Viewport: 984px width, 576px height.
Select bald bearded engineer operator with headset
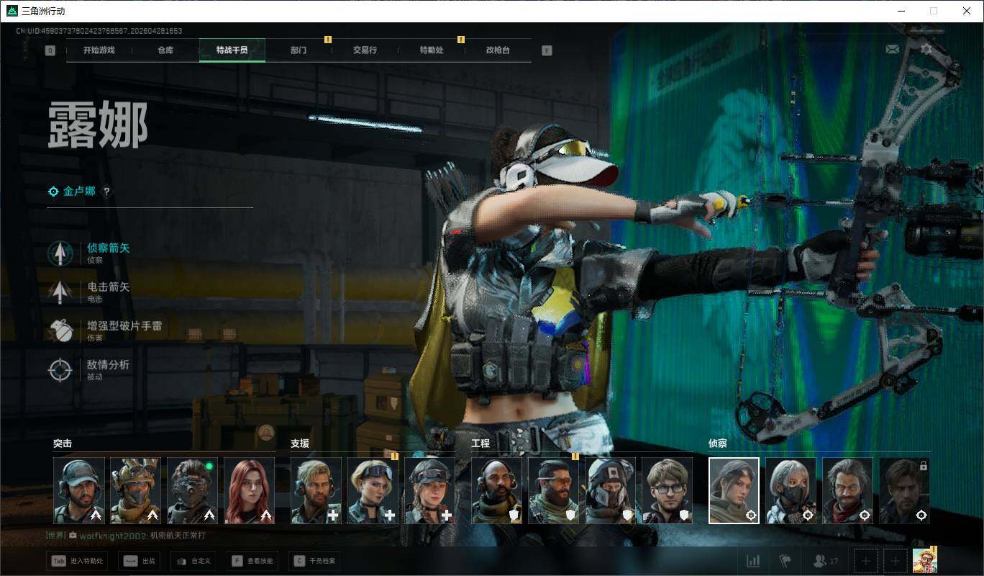(x=497, y=490)
